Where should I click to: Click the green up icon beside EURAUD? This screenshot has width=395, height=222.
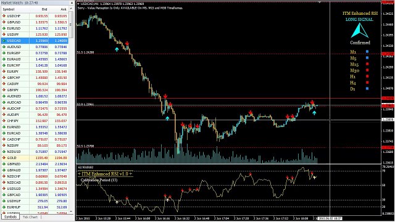[x=4, y=59]
